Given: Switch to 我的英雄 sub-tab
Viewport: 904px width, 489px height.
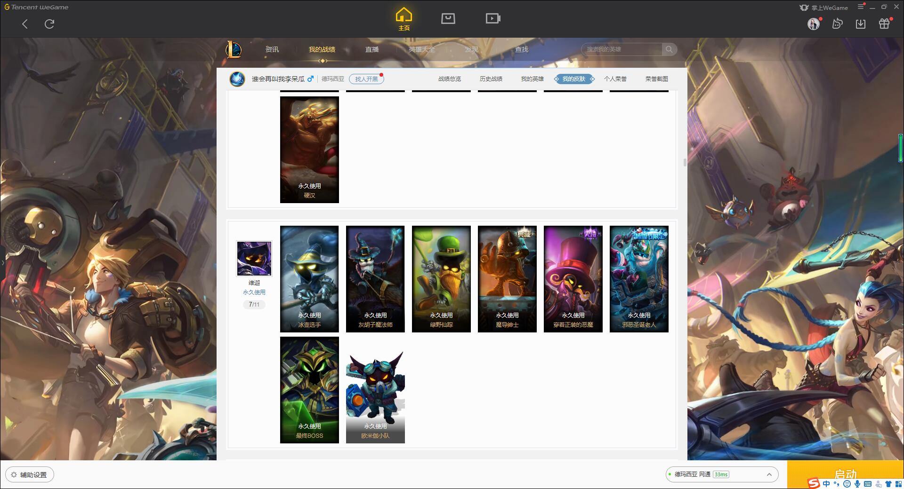Looking at the screenshot, I should (533, 79).
